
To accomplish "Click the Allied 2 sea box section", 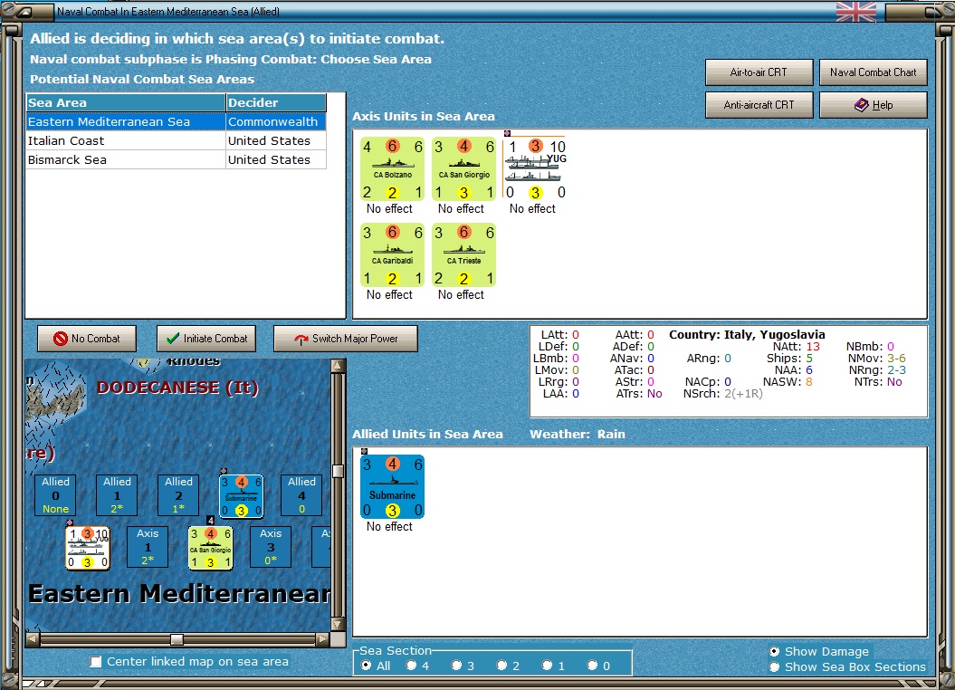I will [x=178, y=495].
